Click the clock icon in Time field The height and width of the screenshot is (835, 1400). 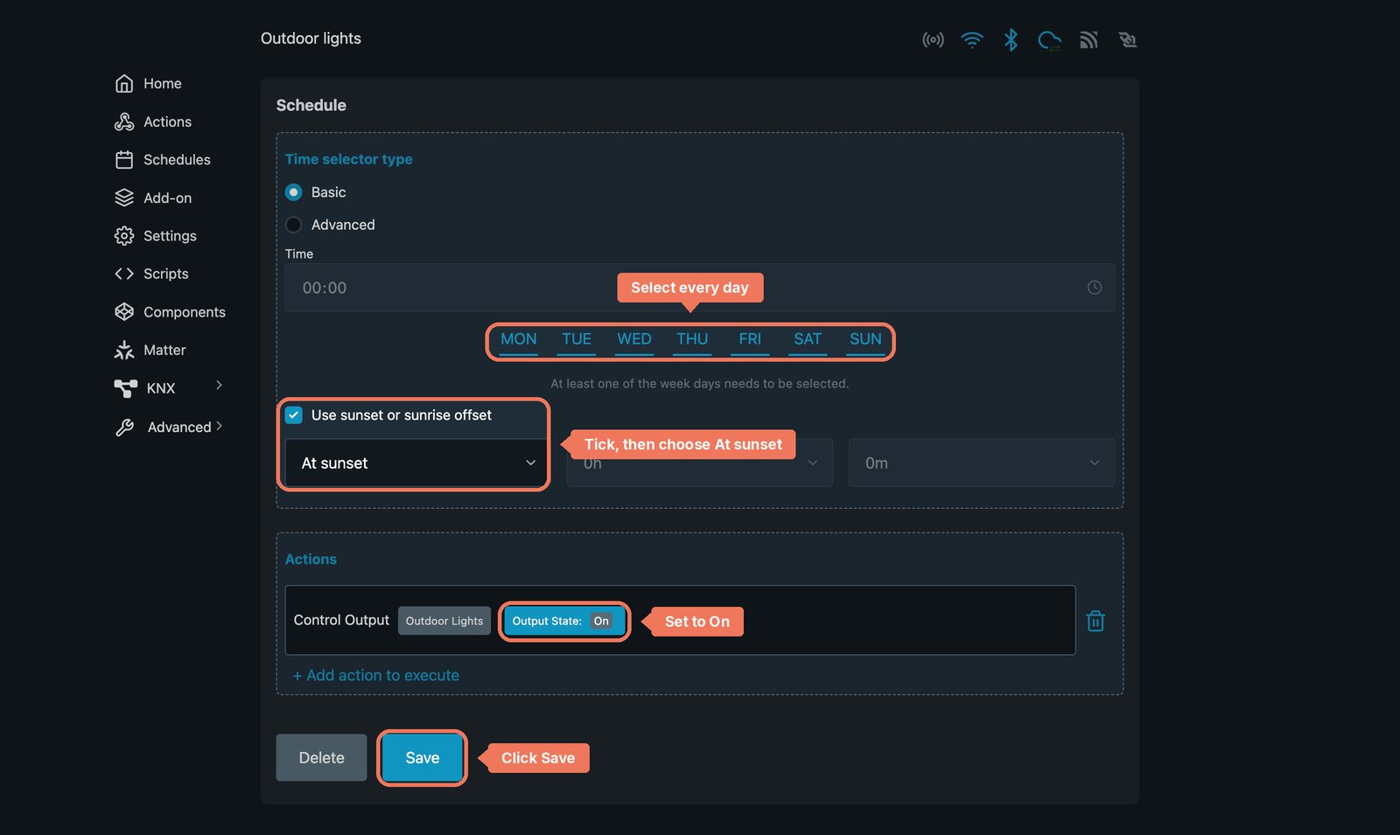coord(1095,288)
